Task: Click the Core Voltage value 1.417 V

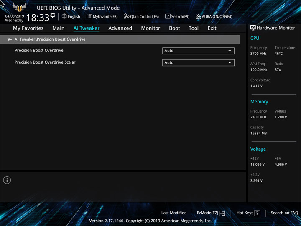Action: pyautogui.click(x=256, y=86)
